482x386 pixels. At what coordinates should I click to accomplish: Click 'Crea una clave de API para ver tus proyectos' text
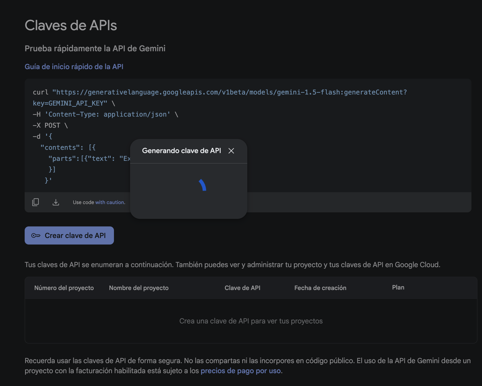[251, 321]
